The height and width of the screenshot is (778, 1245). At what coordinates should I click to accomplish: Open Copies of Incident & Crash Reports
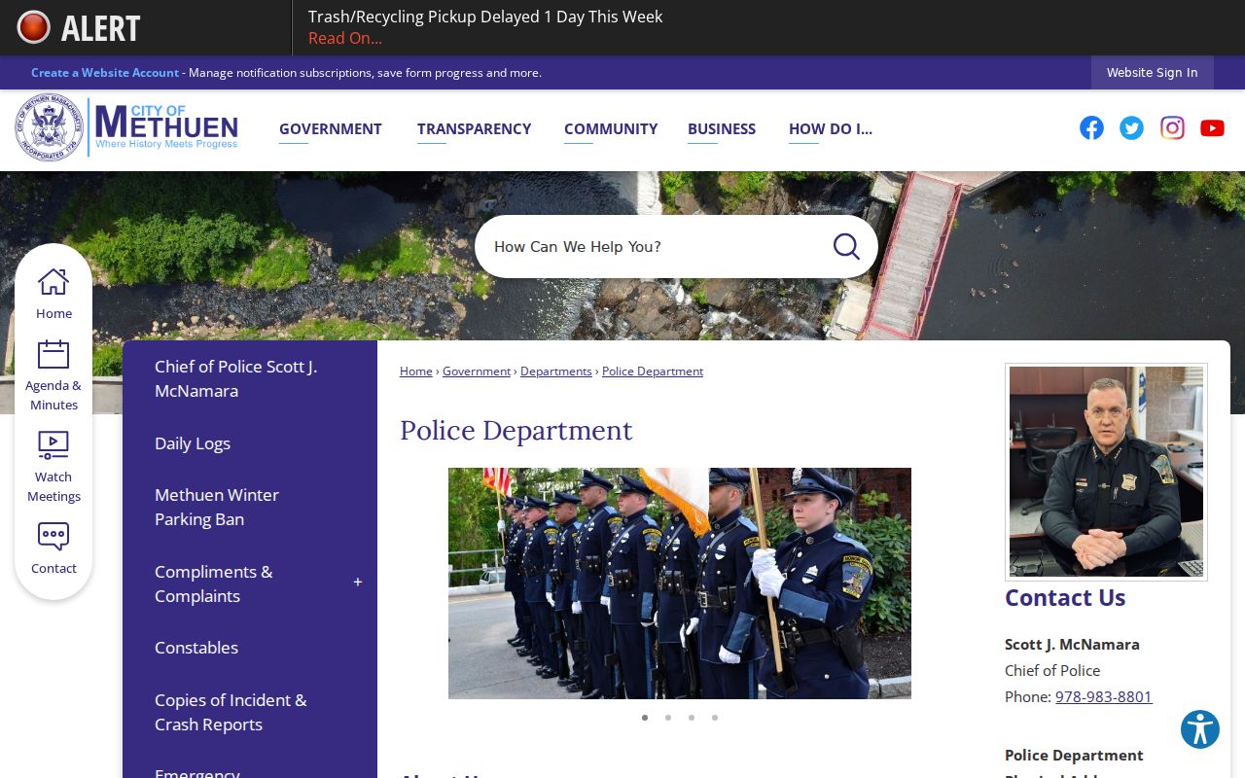point(231,712)
